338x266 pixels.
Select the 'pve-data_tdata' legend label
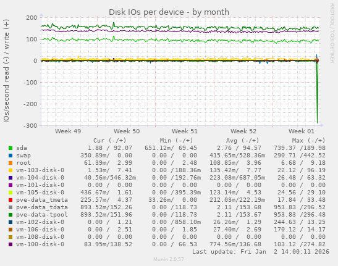click(42, 207)
